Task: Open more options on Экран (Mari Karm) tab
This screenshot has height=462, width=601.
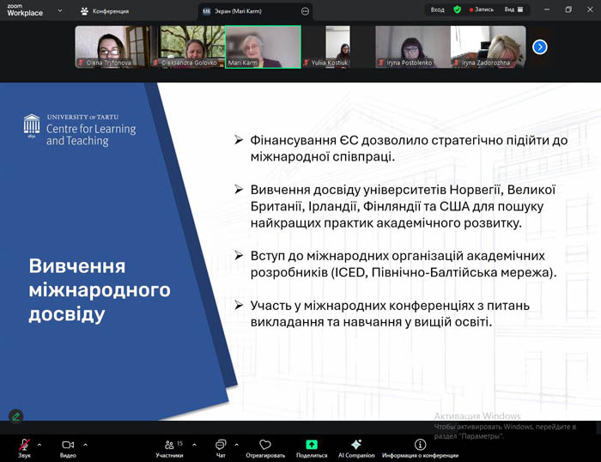Action: click(304, 11)
